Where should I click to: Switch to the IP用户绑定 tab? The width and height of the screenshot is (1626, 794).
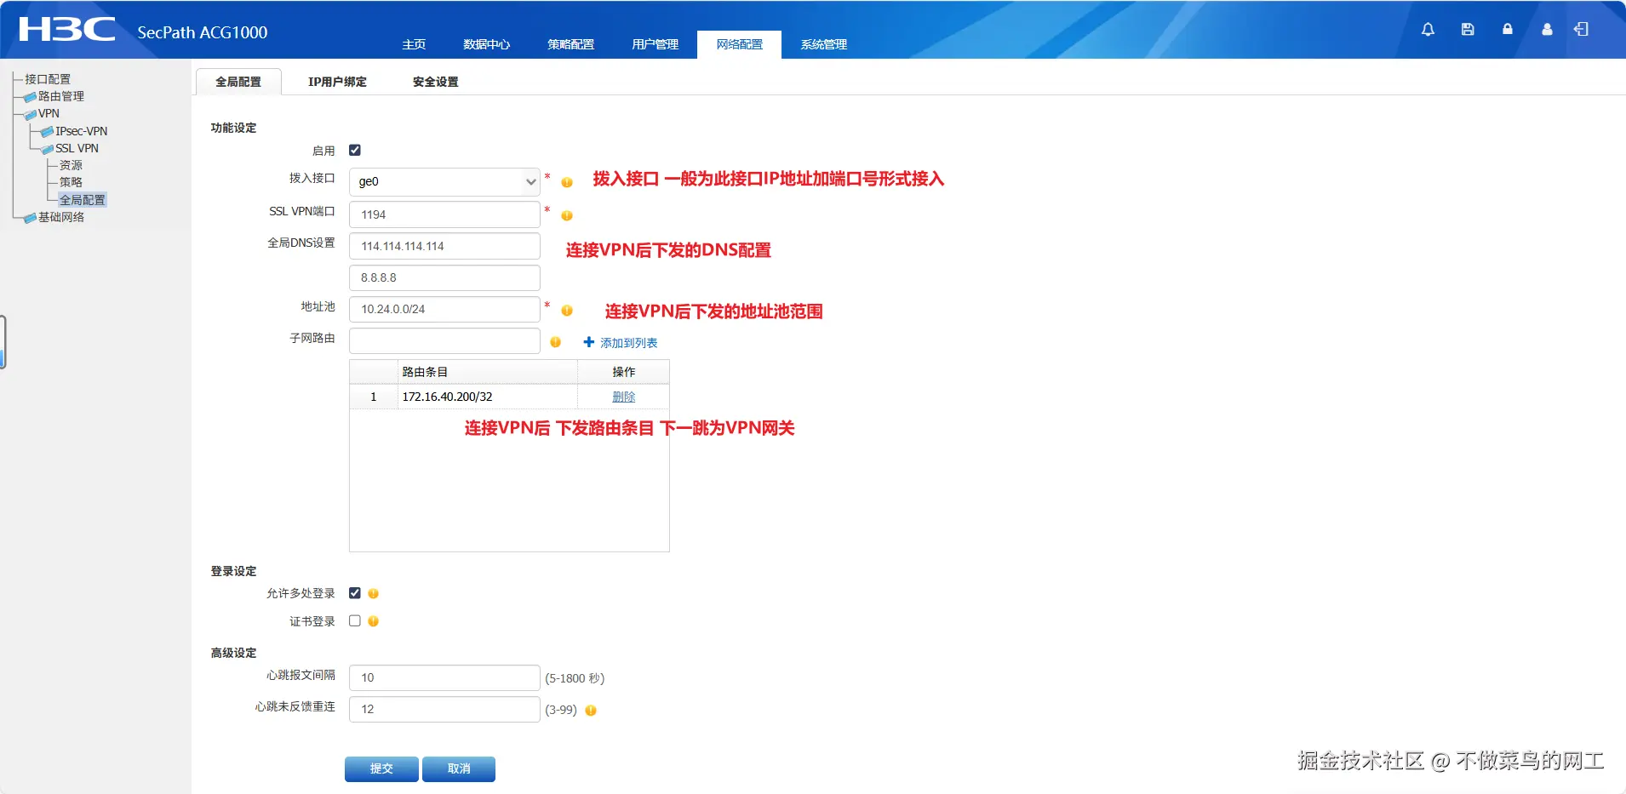click(337, 82)
